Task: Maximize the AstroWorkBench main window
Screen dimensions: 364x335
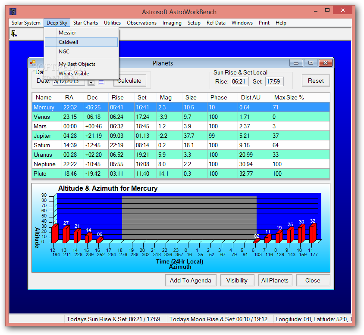Action: (327, 10)
